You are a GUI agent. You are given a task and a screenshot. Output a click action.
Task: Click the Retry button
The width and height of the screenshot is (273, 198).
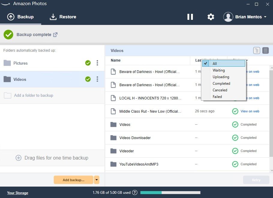coord(256,180)
